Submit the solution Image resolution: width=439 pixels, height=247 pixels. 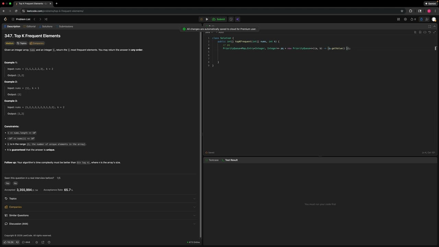pyautogui.click(x=218, y=19)
